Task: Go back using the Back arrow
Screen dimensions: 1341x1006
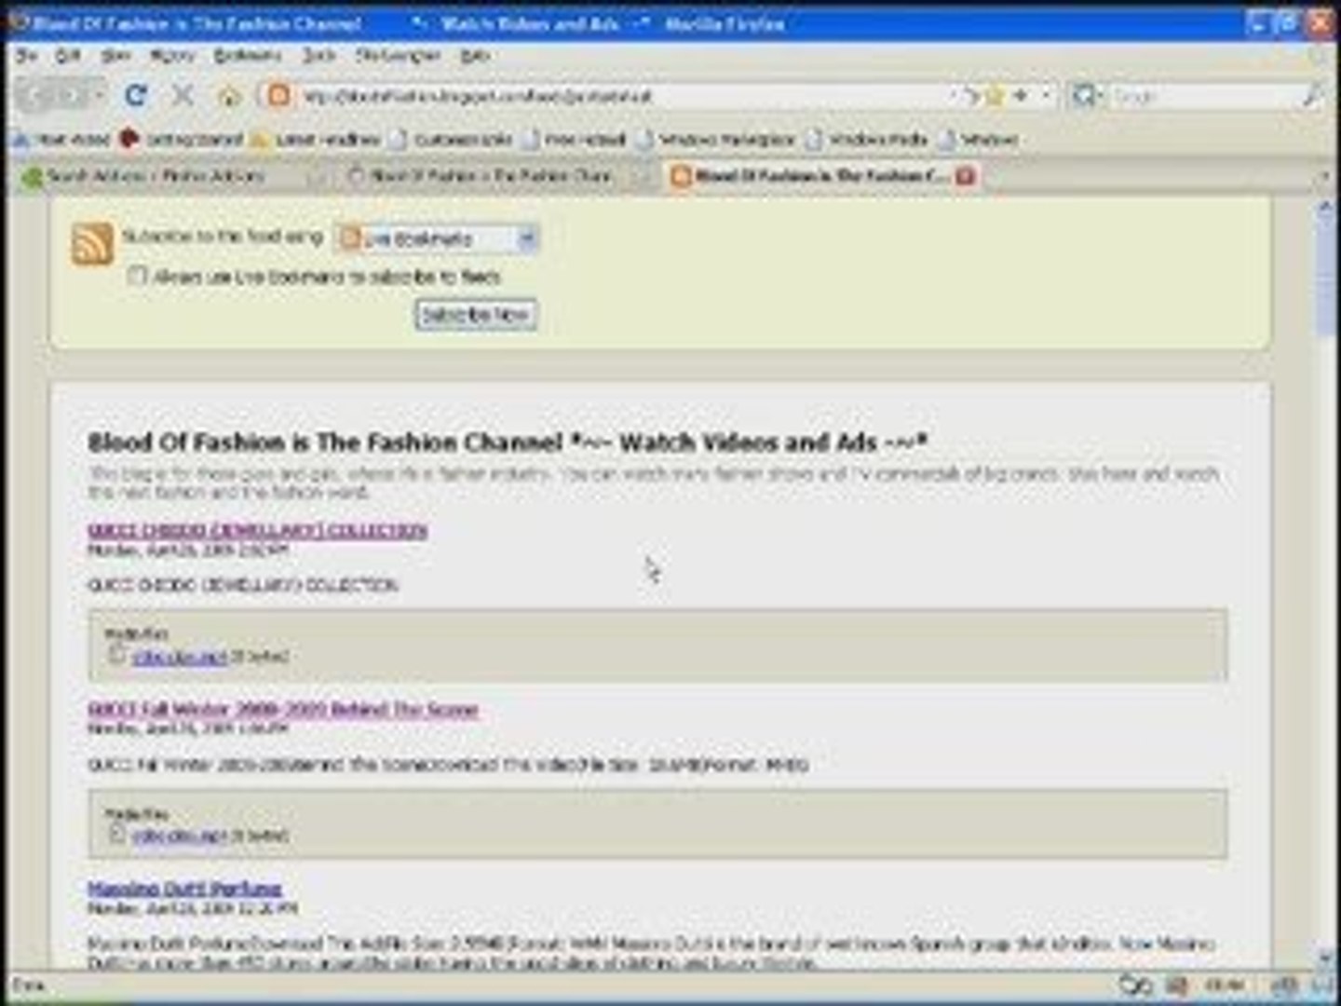Action: click(x=35, y=95)
